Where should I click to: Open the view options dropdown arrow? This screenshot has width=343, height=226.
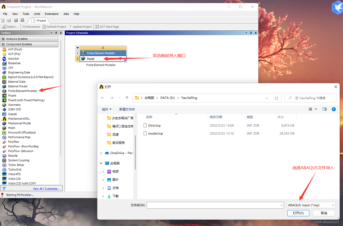click(x=316, y=109)
